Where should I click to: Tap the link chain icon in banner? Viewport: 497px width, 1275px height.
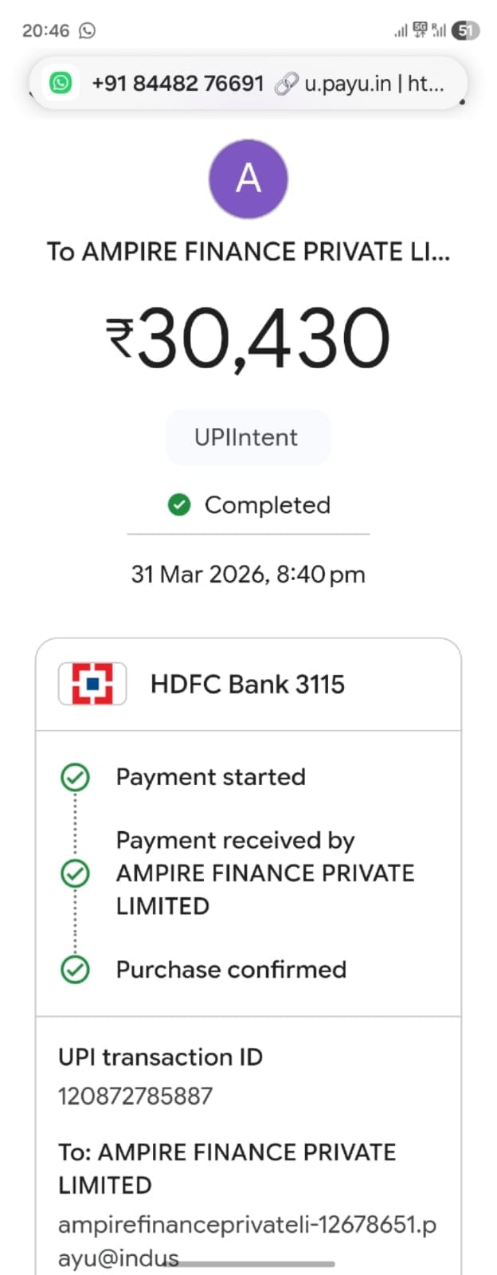[286, 84]
